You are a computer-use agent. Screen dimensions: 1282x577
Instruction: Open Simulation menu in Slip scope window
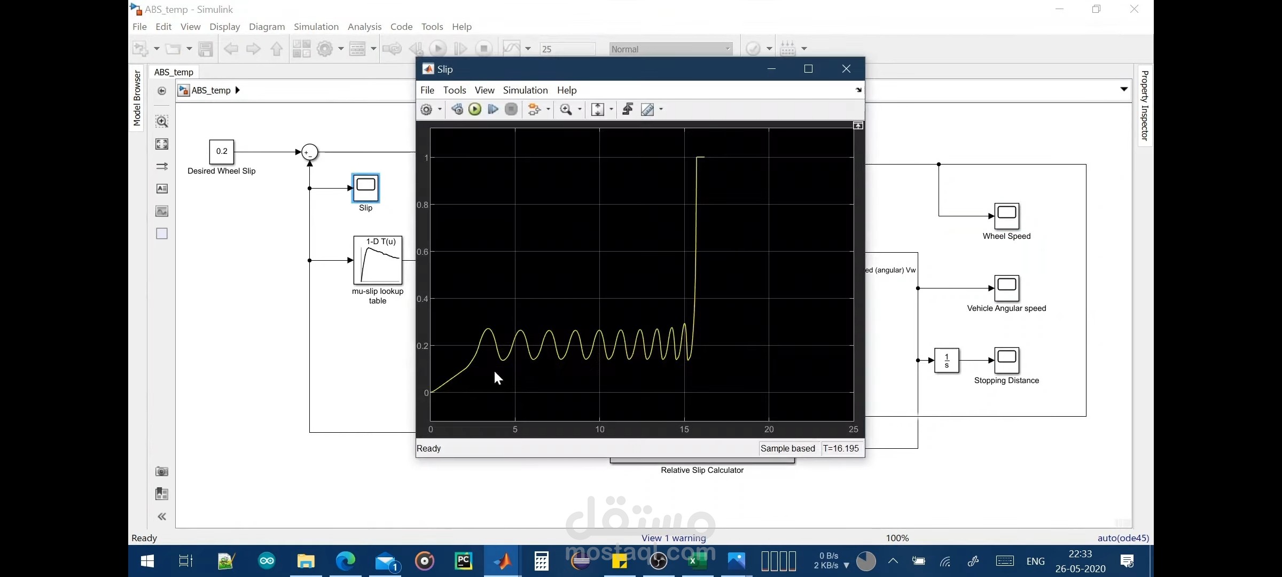tap(526, 90)
